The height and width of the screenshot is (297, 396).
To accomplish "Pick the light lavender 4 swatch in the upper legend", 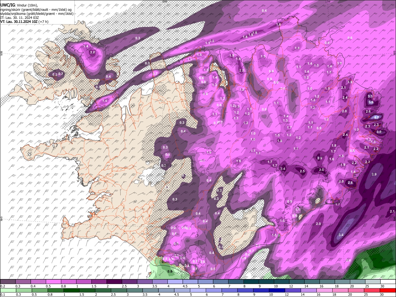I will click(x=175, y=282).
